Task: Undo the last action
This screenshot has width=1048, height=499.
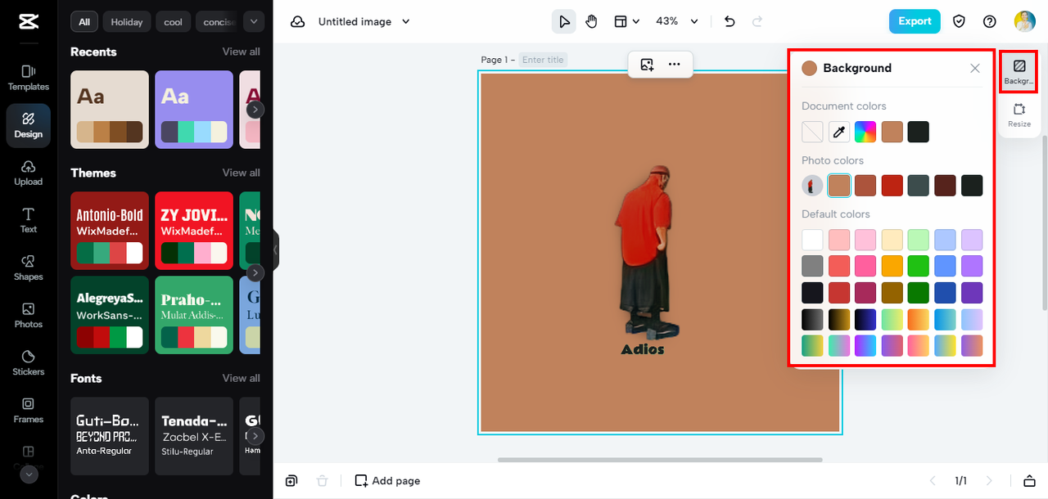Action: coord(730,21)
